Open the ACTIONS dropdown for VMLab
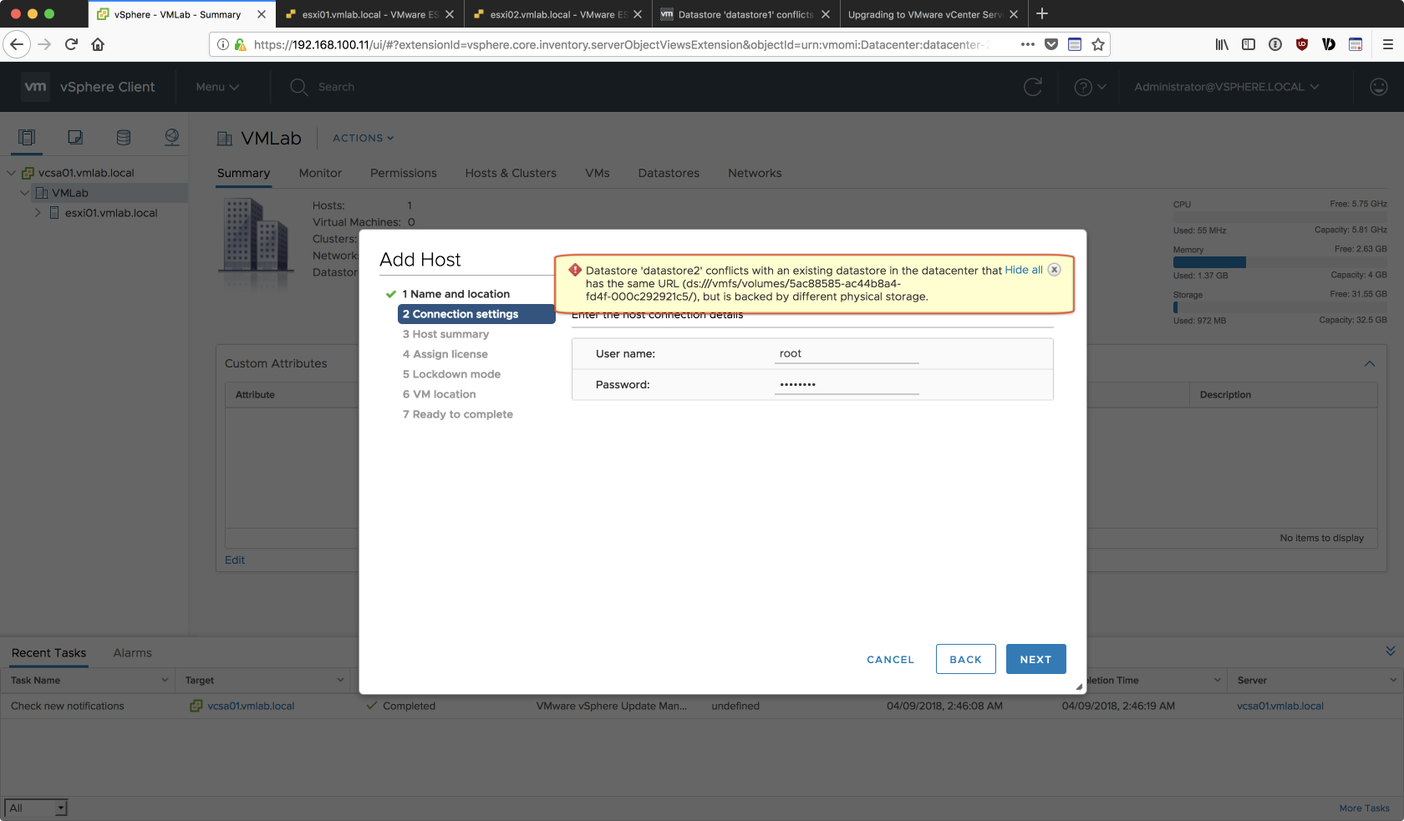This screenshot has height=821, width=1404. tap(363, 139)
